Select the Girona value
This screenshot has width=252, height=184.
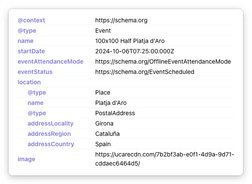[x=104, y=123]
